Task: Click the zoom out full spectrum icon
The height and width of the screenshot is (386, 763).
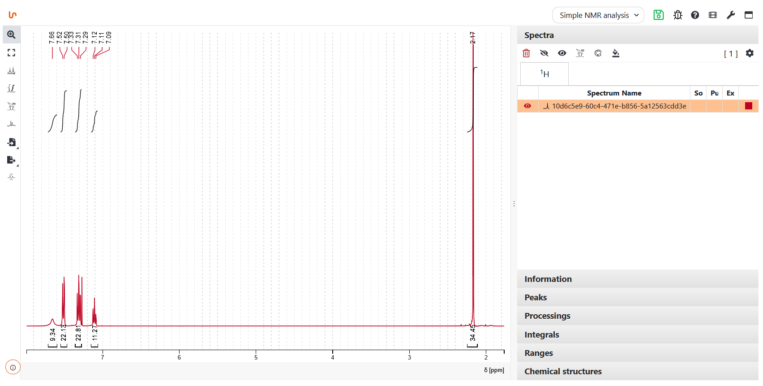Action: pyautogui.click(x=11, y=53)
